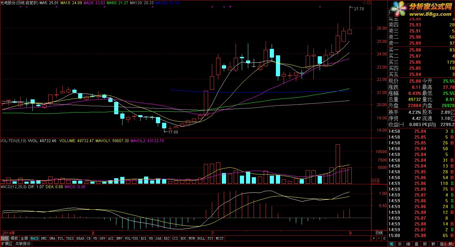Select the PSY indicator tab
Viewport: 455px width, 247px height.
(x=210, y=238)
